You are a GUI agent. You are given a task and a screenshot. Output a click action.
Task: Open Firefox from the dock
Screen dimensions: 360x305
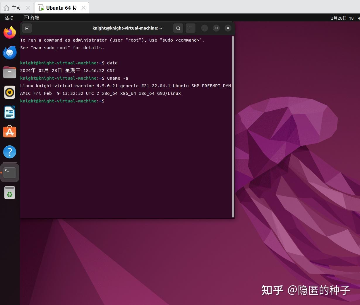(x=10, y=33)
